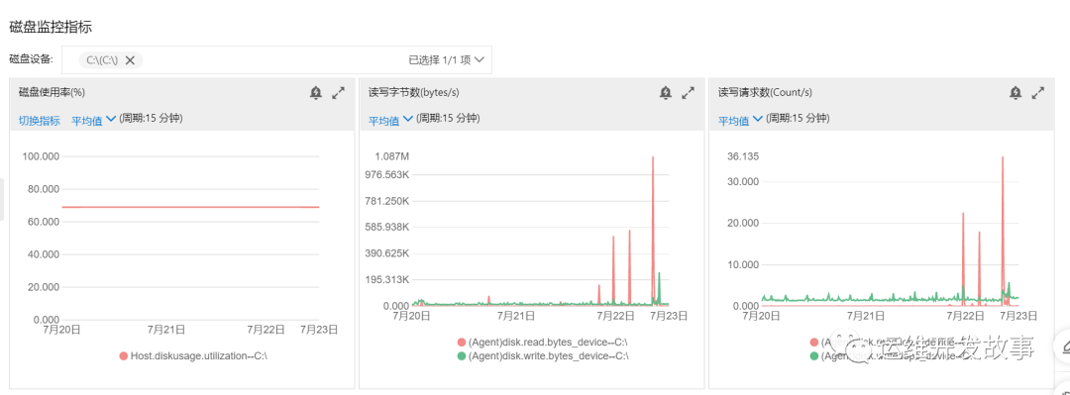Click the 36.135 peak in requests chart
Screen dimensions: 1070x395
(x=1003, y=158)
